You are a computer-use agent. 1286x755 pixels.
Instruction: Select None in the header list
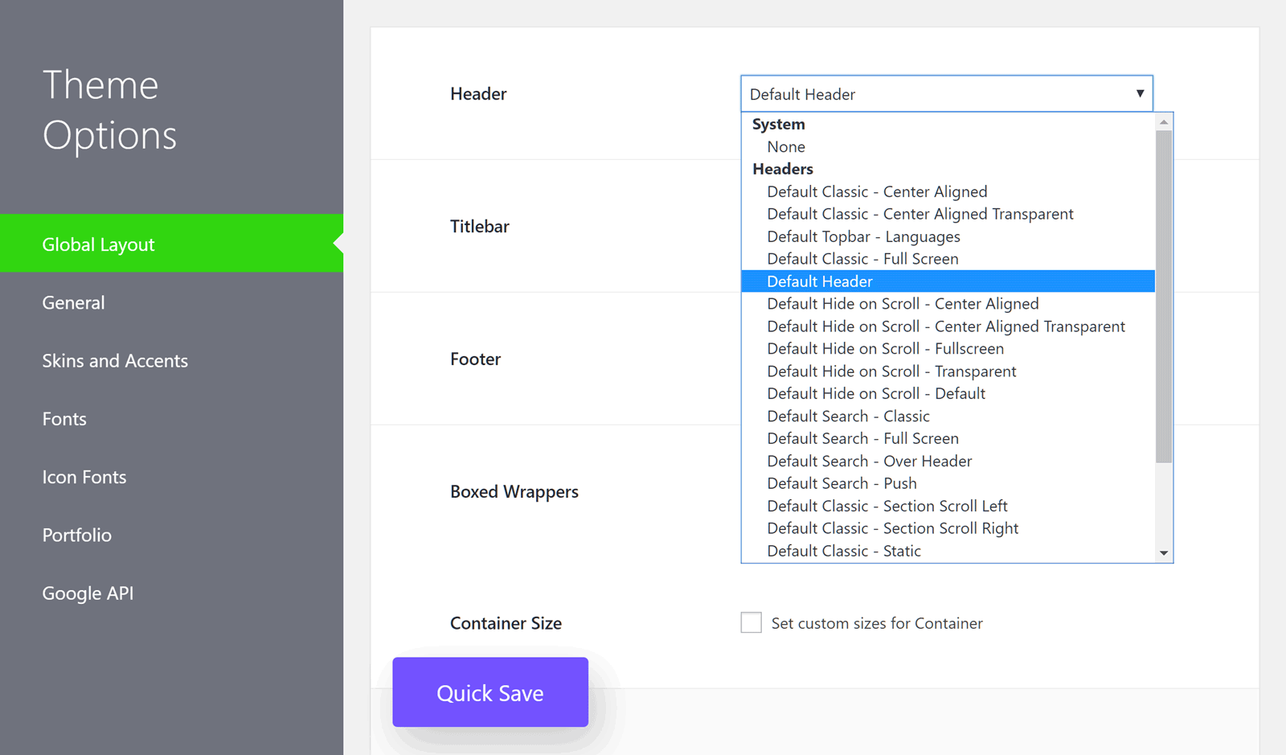(x=786, y=147)
